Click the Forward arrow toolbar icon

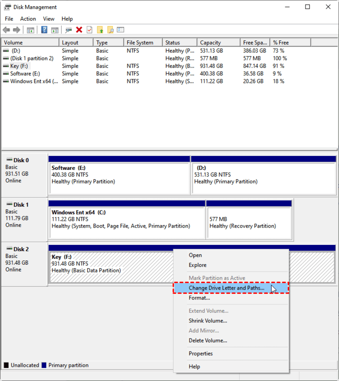pos(17,30)
